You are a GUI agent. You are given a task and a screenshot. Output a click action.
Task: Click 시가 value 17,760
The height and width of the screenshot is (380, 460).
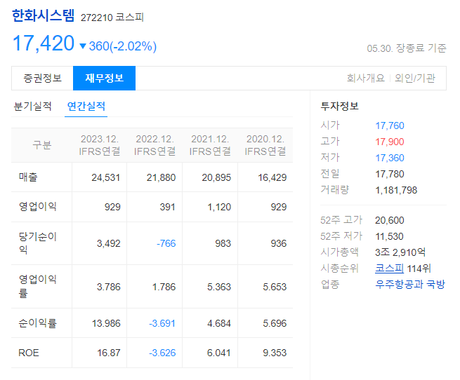click(x=390, y=125)
